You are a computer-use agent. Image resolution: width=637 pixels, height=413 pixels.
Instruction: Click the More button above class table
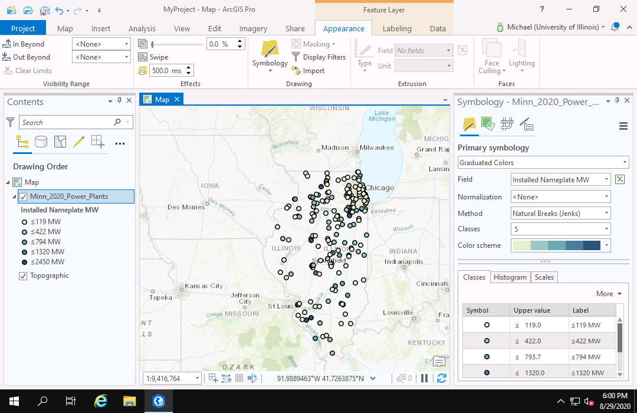click(609, 294)
